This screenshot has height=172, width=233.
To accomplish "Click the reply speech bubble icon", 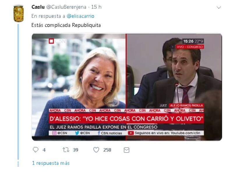I will click(36, 150).
